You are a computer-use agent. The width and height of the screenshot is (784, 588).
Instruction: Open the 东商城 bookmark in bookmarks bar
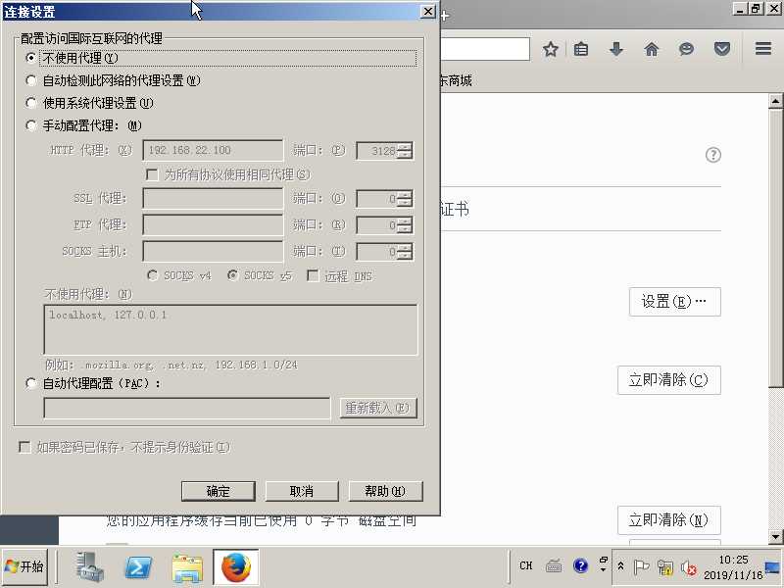click(x=456, y=80)
